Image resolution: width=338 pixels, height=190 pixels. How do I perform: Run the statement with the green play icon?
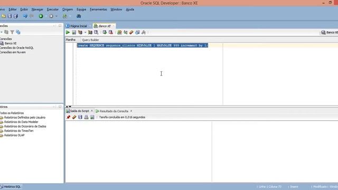coord(68,32)
